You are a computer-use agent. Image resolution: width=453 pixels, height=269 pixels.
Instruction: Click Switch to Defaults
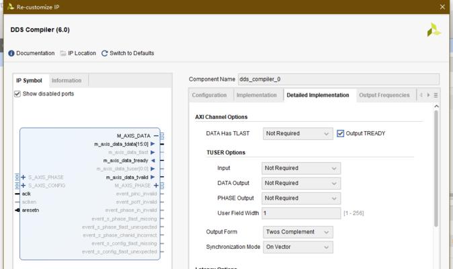132,53
